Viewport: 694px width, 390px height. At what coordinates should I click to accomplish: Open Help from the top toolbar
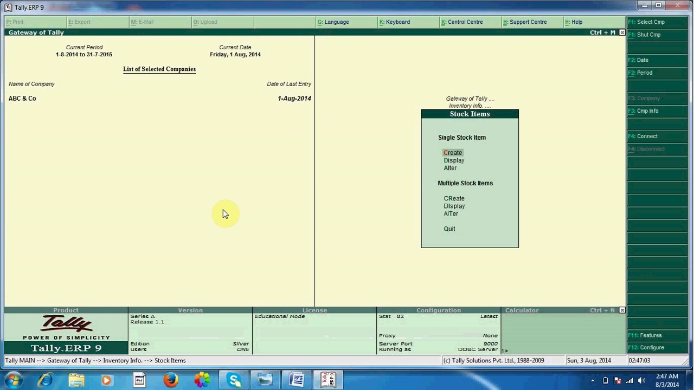[594, 22]
